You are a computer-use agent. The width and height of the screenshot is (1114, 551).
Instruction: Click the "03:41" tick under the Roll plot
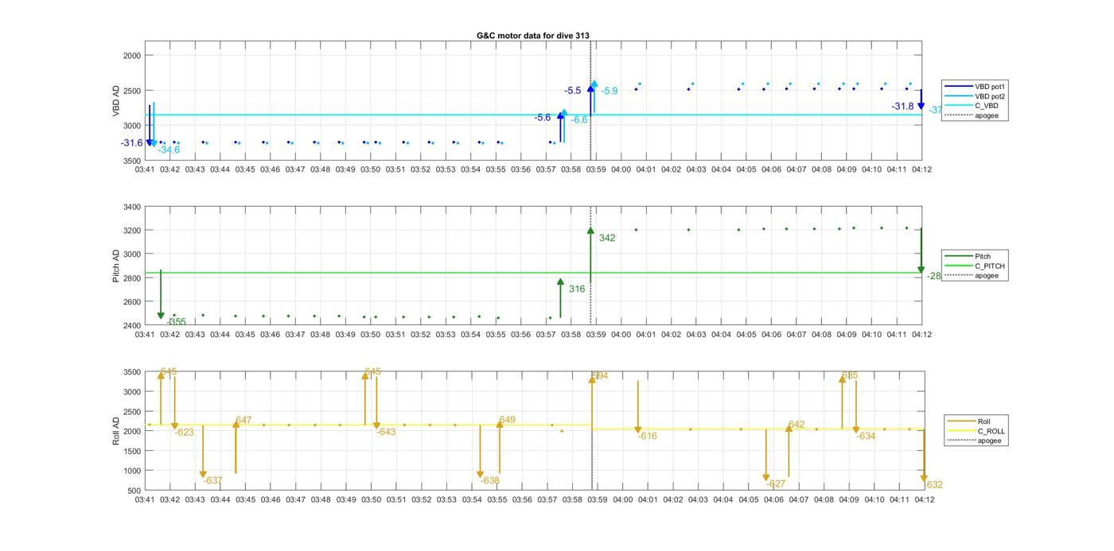click(145, 499)
